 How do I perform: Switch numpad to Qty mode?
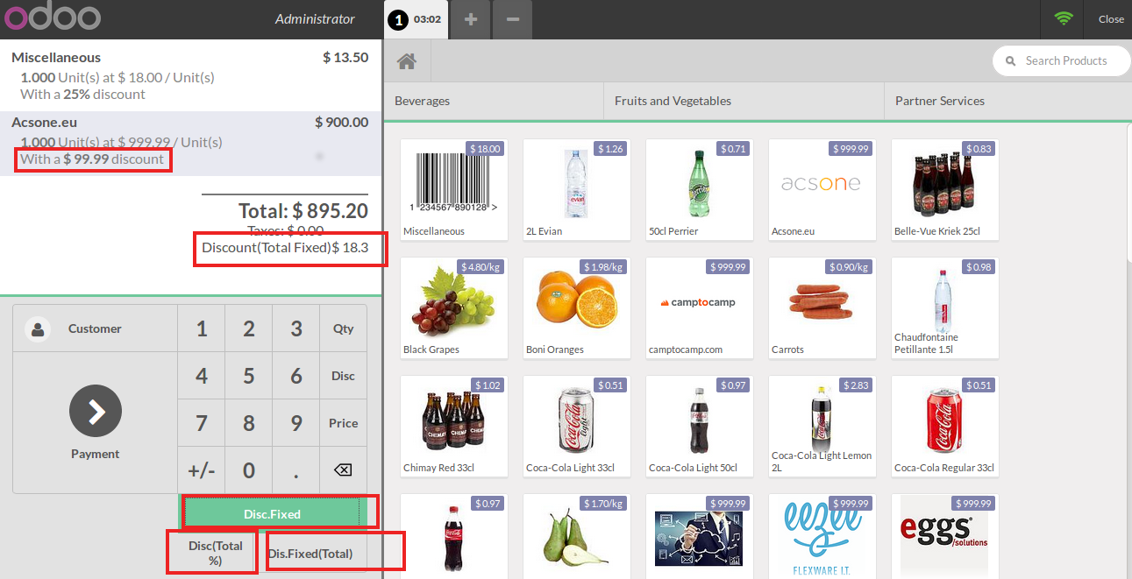(343, 328)
